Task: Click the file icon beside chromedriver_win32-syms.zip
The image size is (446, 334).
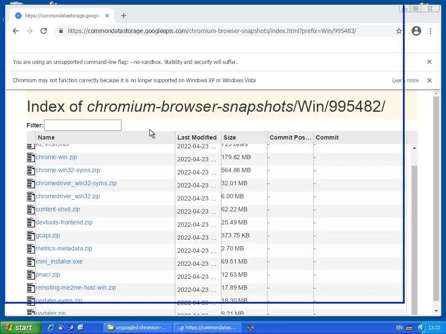Action: click(x=31, y=184)
